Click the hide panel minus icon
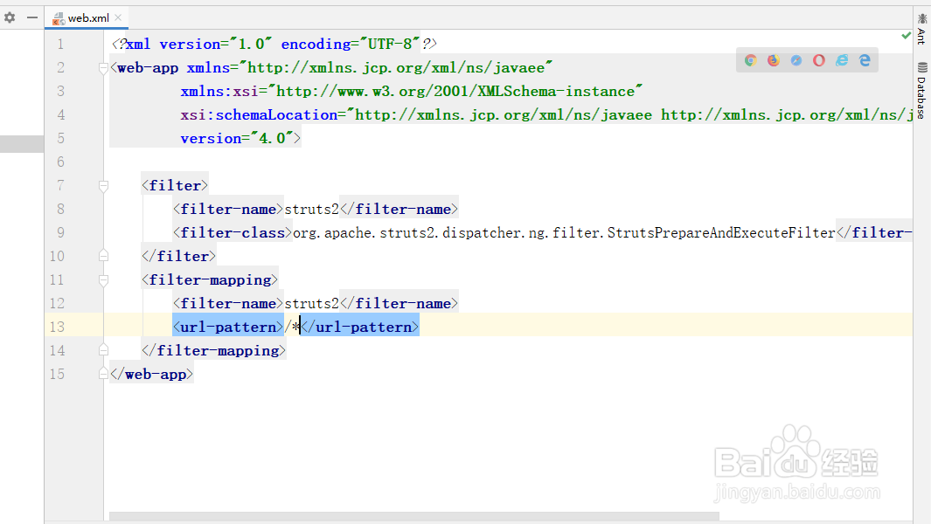This screenshot has height=524, width=931. click(32, 17)
